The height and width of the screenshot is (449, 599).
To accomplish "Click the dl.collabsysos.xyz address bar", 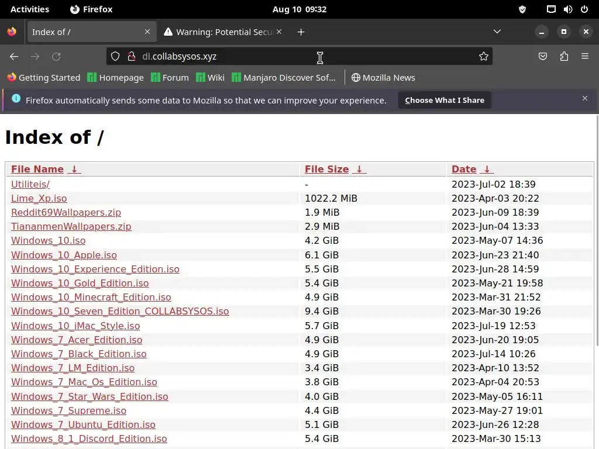I will click(299, 57).
